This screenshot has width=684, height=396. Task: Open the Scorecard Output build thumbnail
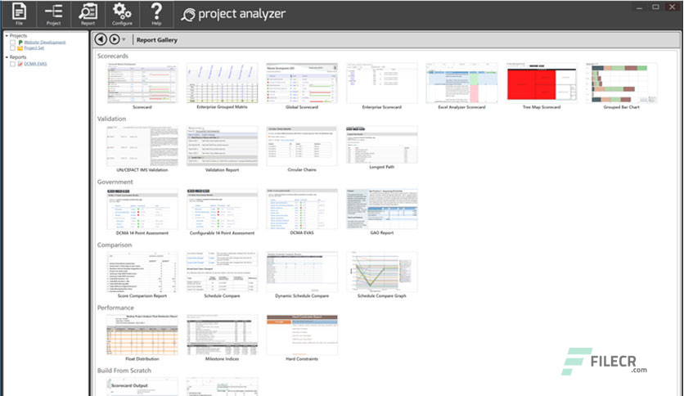(142, 387)
